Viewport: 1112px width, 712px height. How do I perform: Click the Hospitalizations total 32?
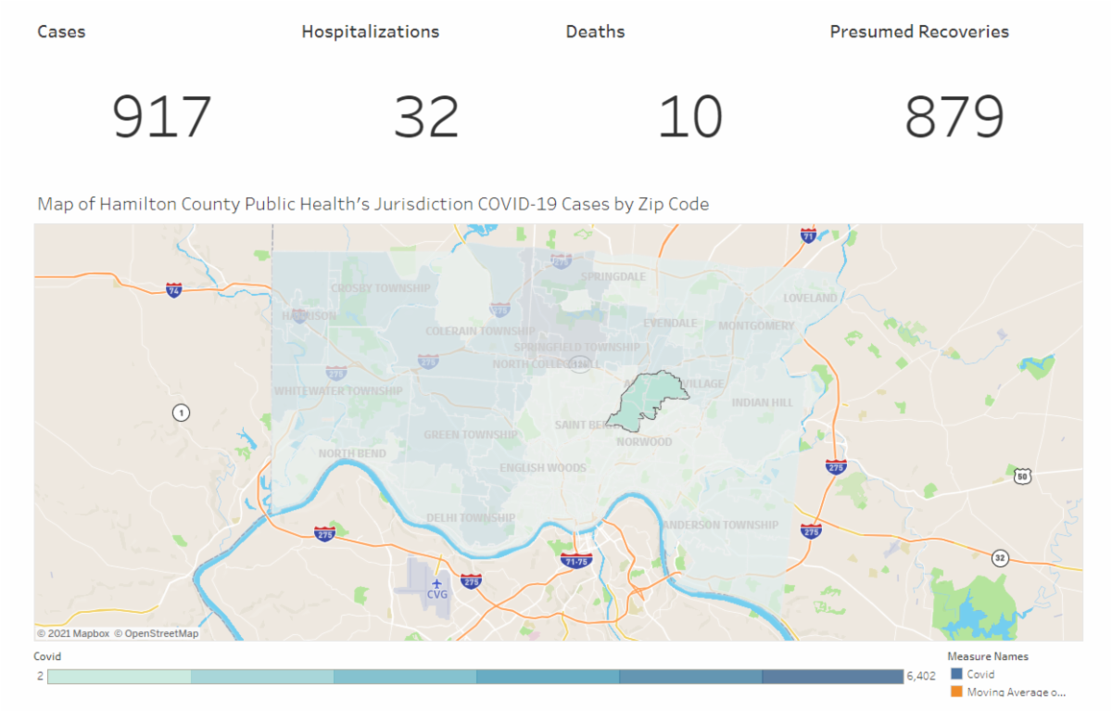point(426,118)
